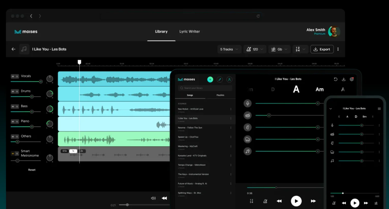Select the Playlists tab in tablet sidebar
Viewport: 389px width, 209px height.
220,95
